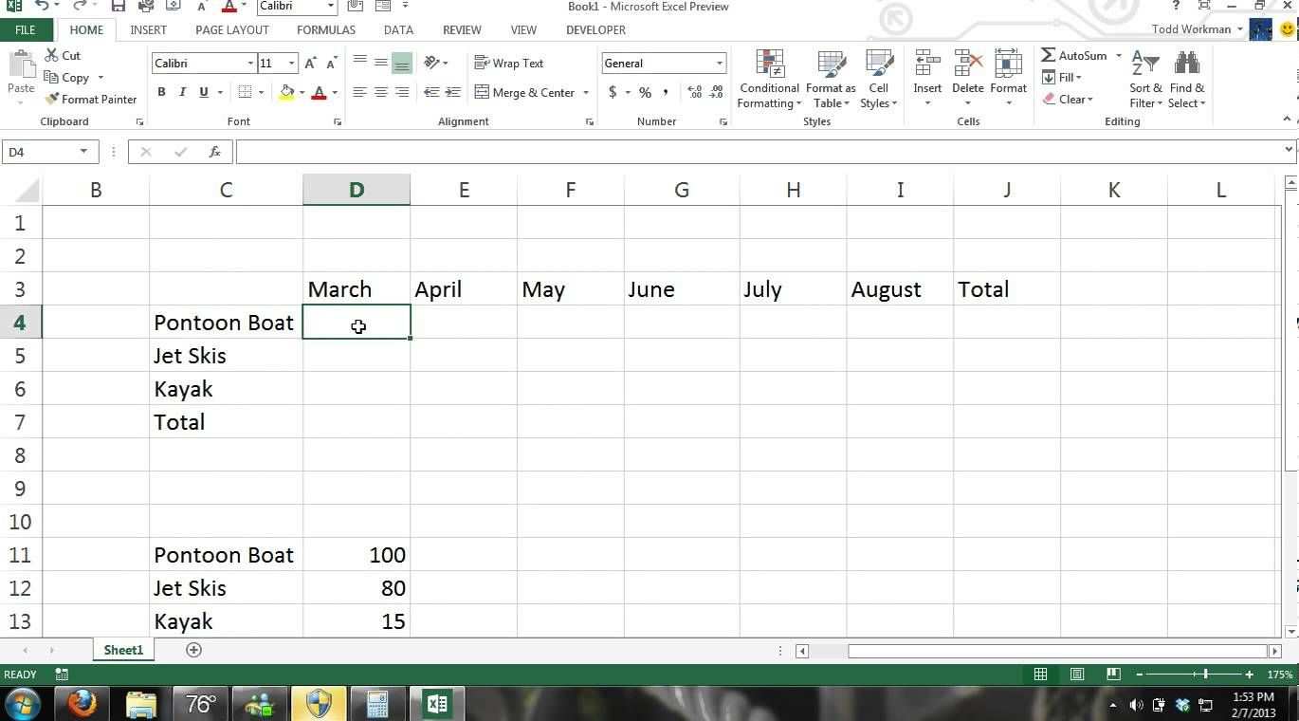
Task: Open the Name Box dropdown arrow
Action: tap(83, 152)
